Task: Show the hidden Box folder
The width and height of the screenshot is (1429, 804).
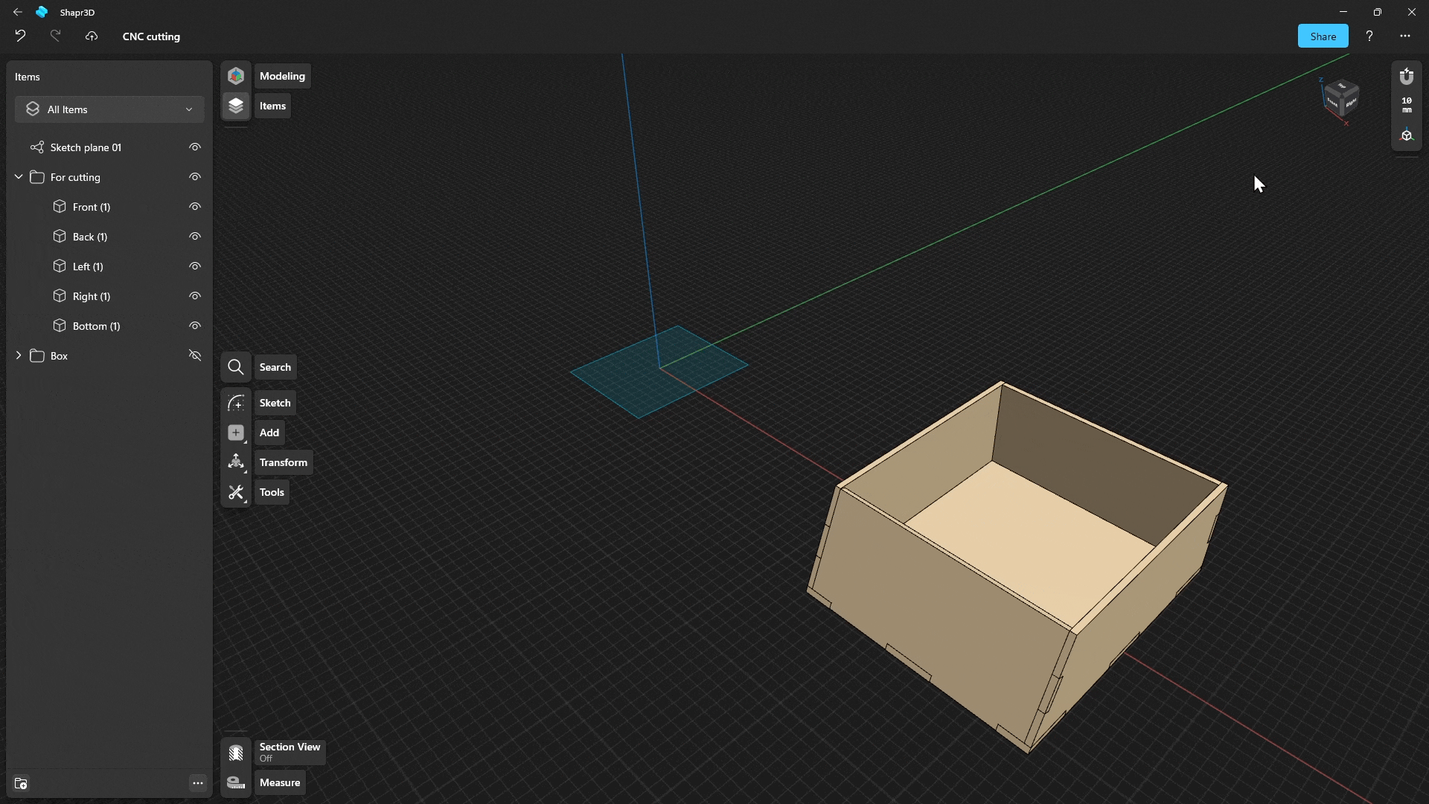Action: tap(195, 356)
